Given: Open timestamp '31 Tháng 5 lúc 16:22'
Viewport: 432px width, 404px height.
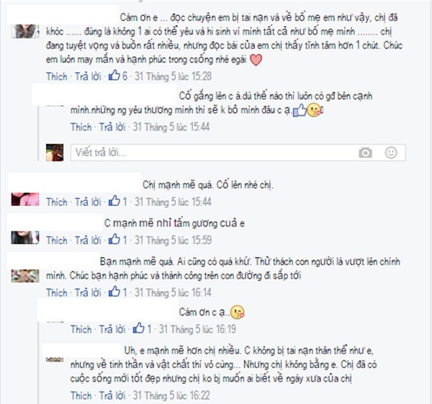Looking at the screenshot, I should [171, 395].
